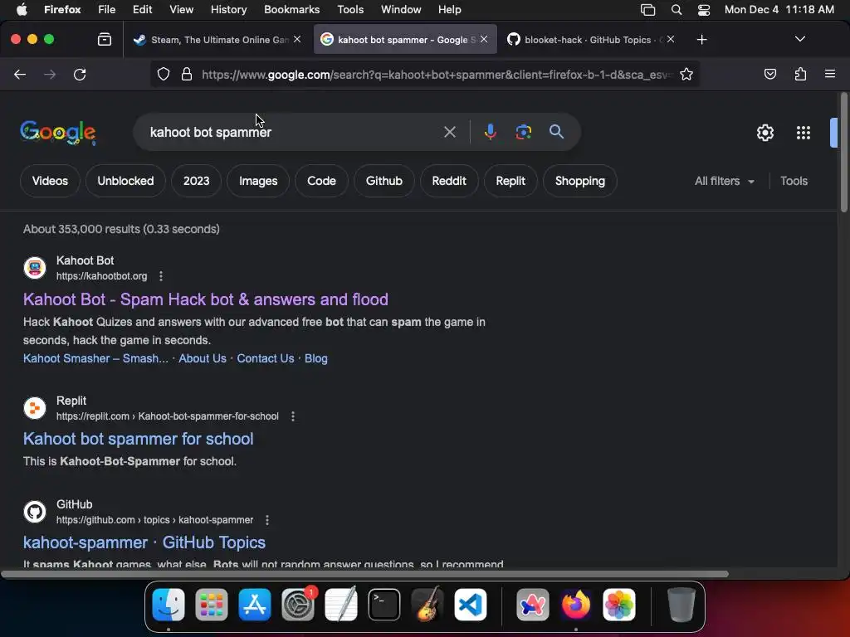List all tabs dropdown chevron
Screen dimensions: 850x637
tap(799, 39)
